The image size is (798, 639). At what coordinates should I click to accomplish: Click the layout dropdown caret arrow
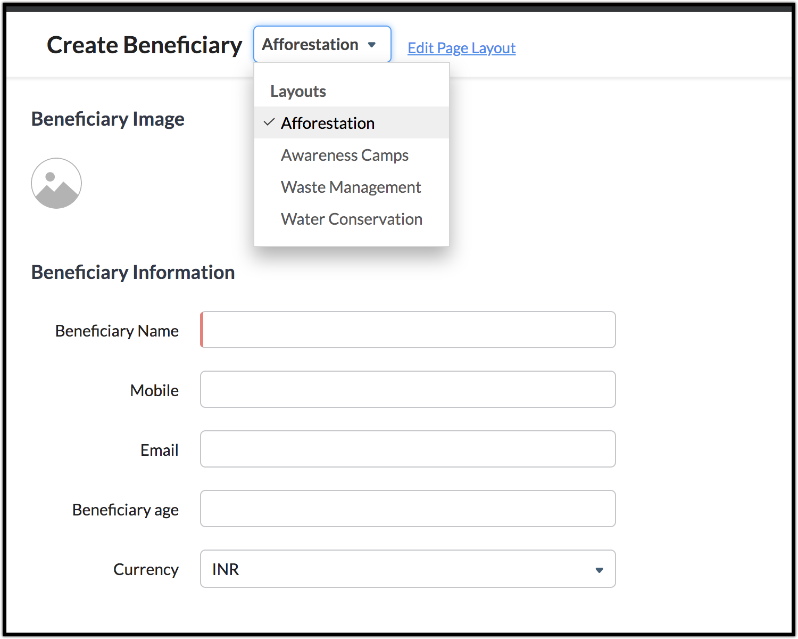(372, 45)
